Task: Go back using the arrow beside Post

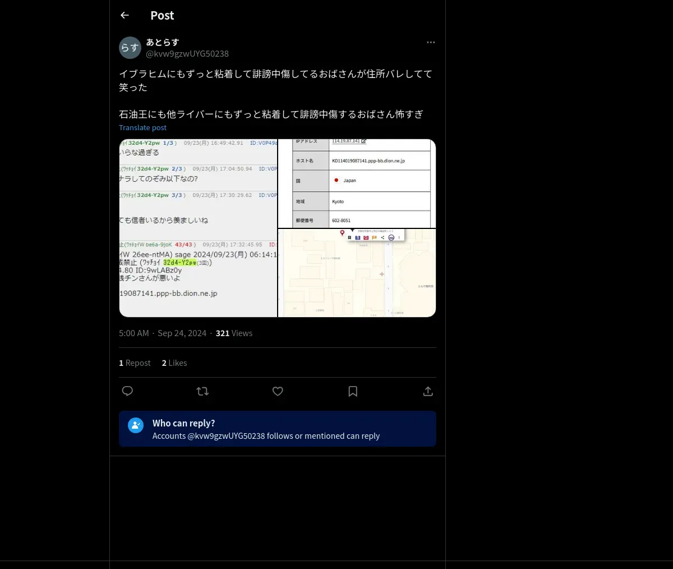Action: tap(125, 15)
